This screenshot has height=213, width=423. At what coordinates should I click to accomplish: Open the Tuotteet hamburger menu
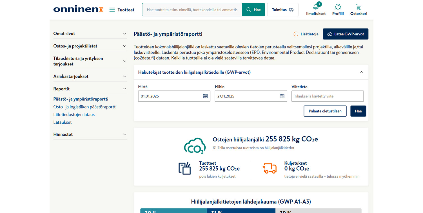(x=122, y=10)
